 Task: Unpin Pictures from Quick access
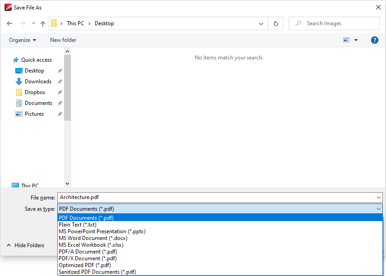[59, 113]
